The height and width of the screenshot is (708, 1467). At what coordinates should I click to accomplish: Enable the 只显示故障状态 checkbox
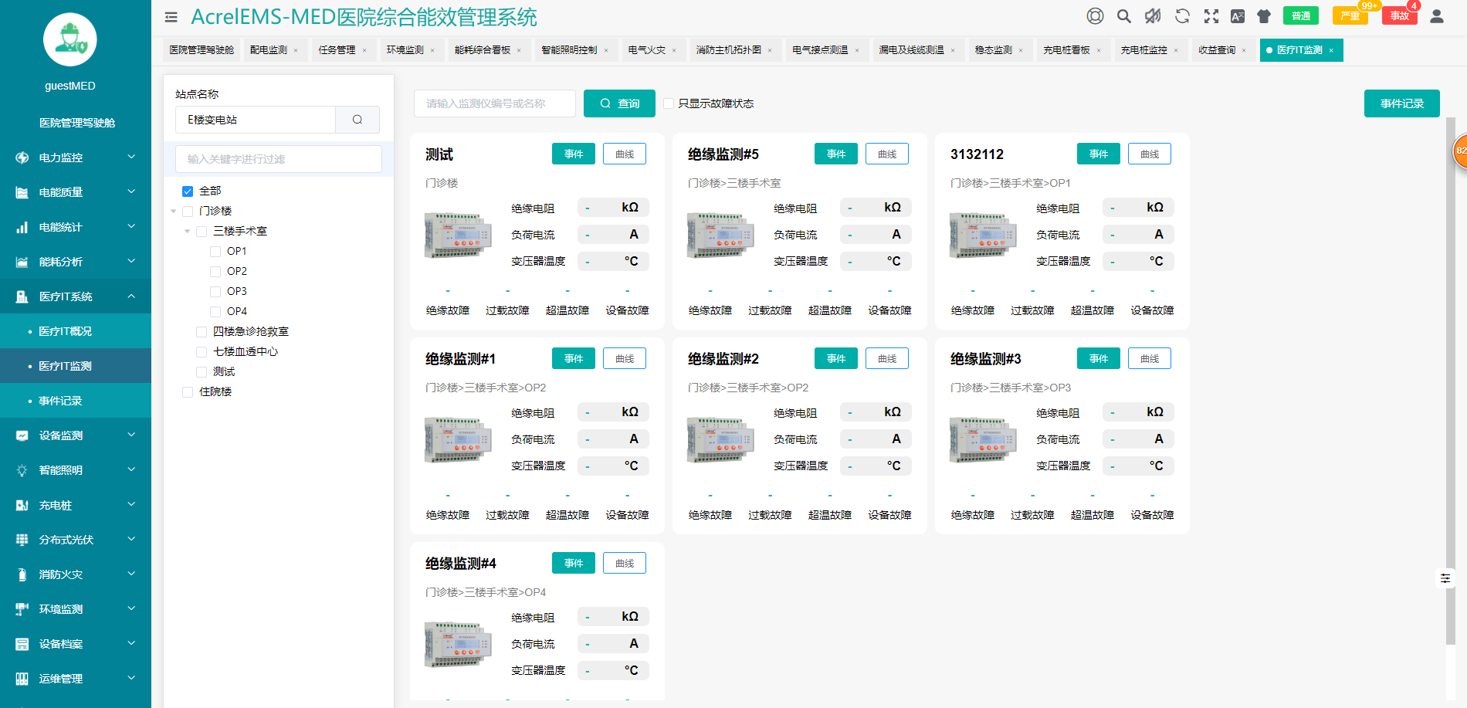click(x=669, y=103)
